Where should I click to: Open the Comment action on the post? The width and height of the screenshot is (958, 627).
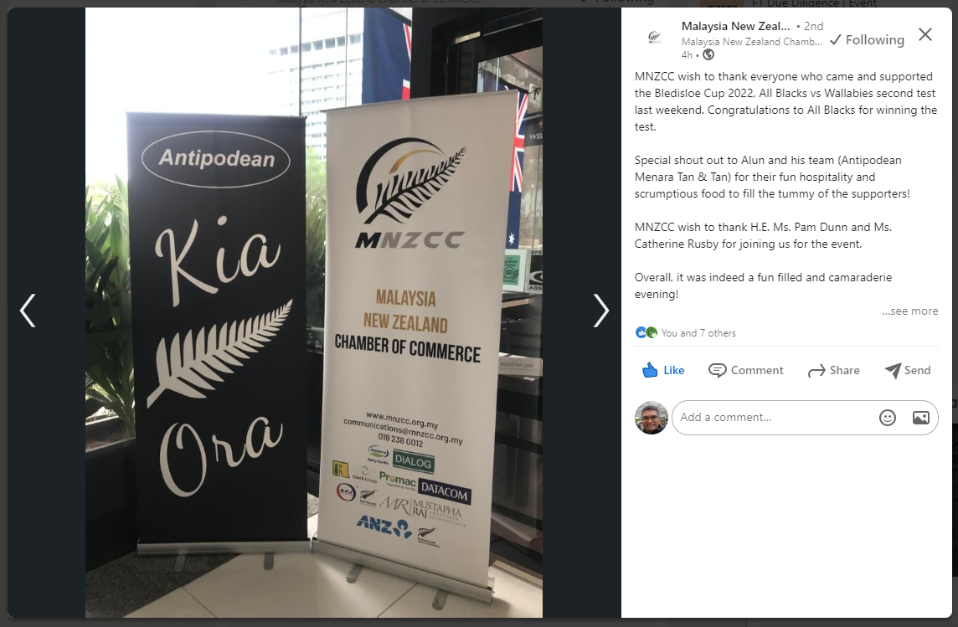point(745,370)
